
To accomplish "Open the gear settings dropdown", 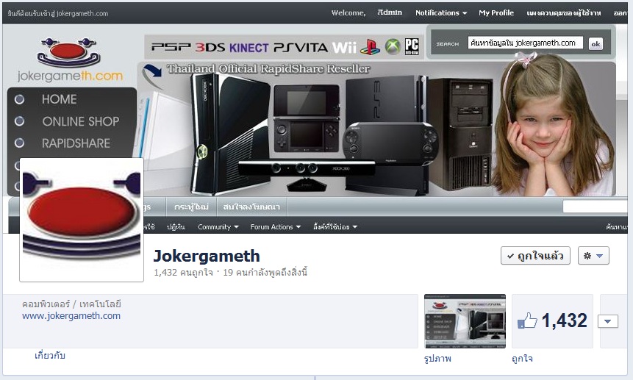I will click(x=593, y=256).
